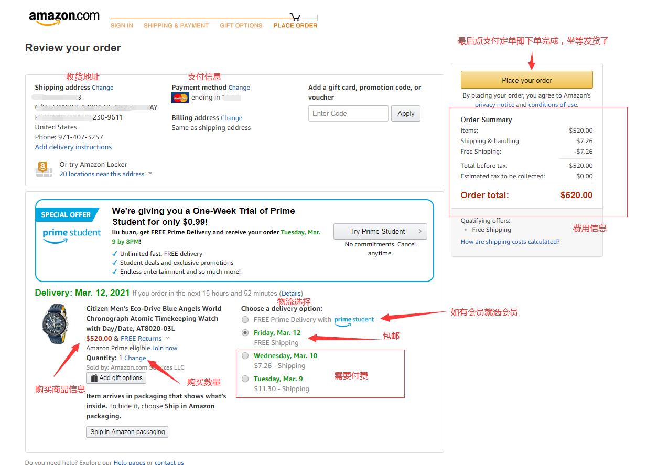Open the Help pages link
Image resolution: width=658 pixels, height=465 pixels.
[130, 463]
